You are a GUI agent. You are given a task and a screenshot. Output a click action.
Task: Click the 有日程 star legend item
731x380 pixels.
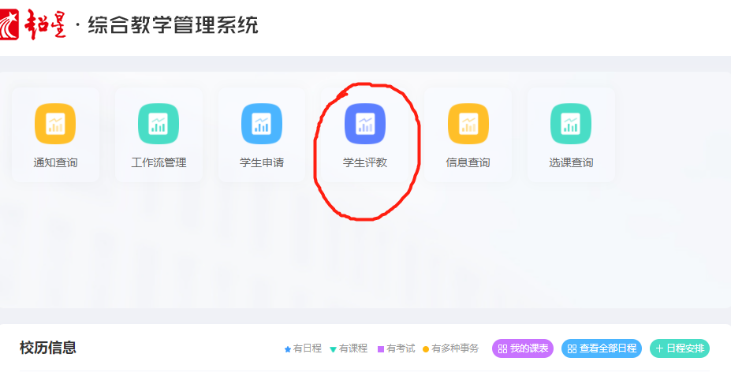(304, 348)
